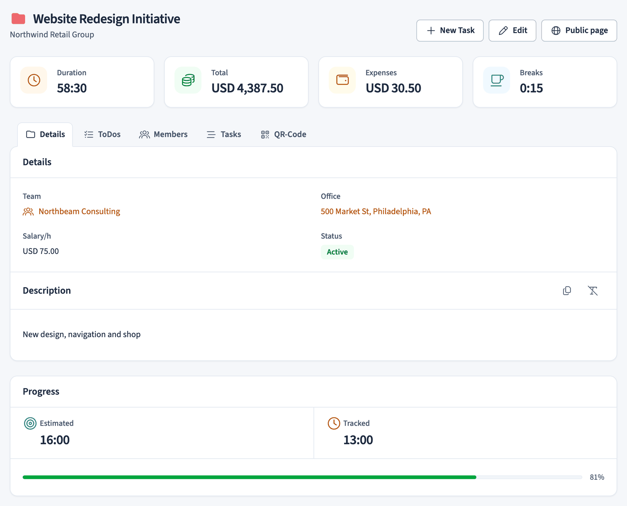
Task: Click the team people icon beside Northbeam Consulting
Action: pyautogui.click(x=28, y=212)
